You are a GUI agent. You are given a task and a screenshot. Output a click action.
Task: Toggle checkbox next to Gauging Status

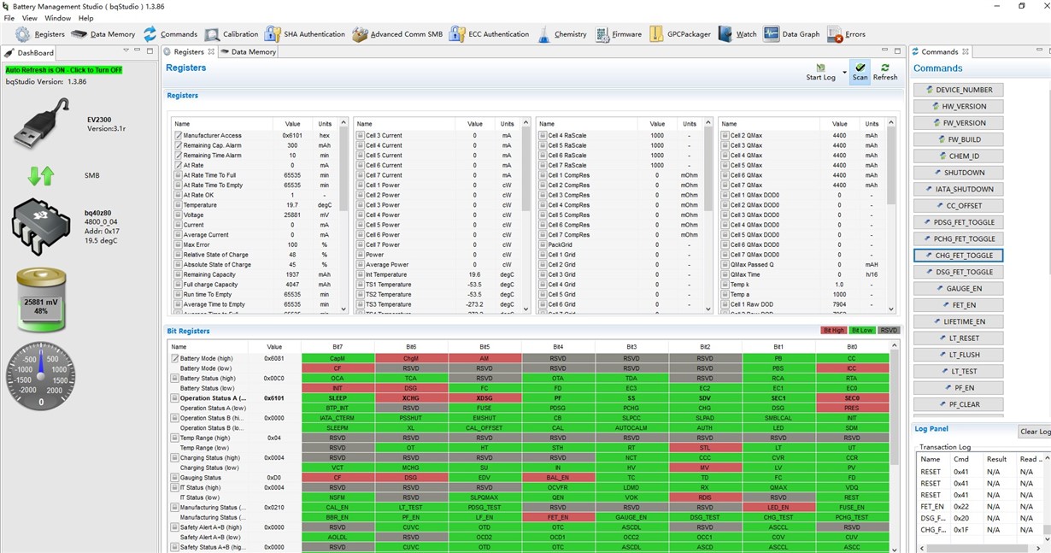(175, 478)
